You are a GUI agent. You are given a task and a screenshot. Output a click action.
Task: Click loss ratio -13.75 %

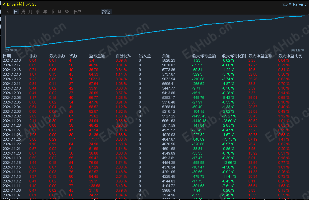pyautogui.click(x=229, y=139)
